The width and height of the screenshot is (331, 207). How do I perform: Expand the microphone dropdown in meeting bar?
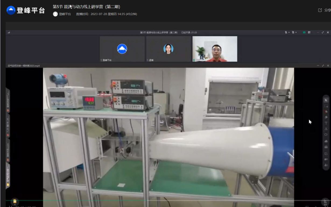pos(289,32)
